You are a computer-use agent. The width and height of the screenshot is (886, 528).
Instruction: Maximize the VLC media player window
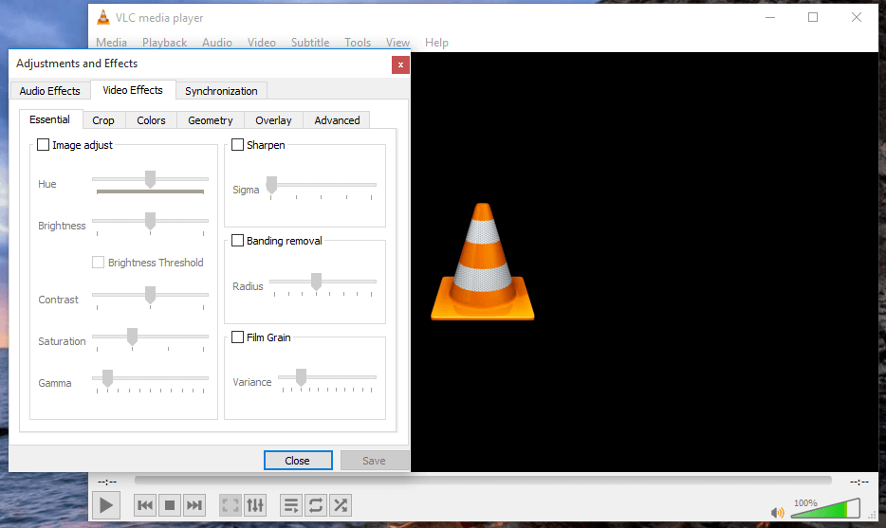point(813,17)
